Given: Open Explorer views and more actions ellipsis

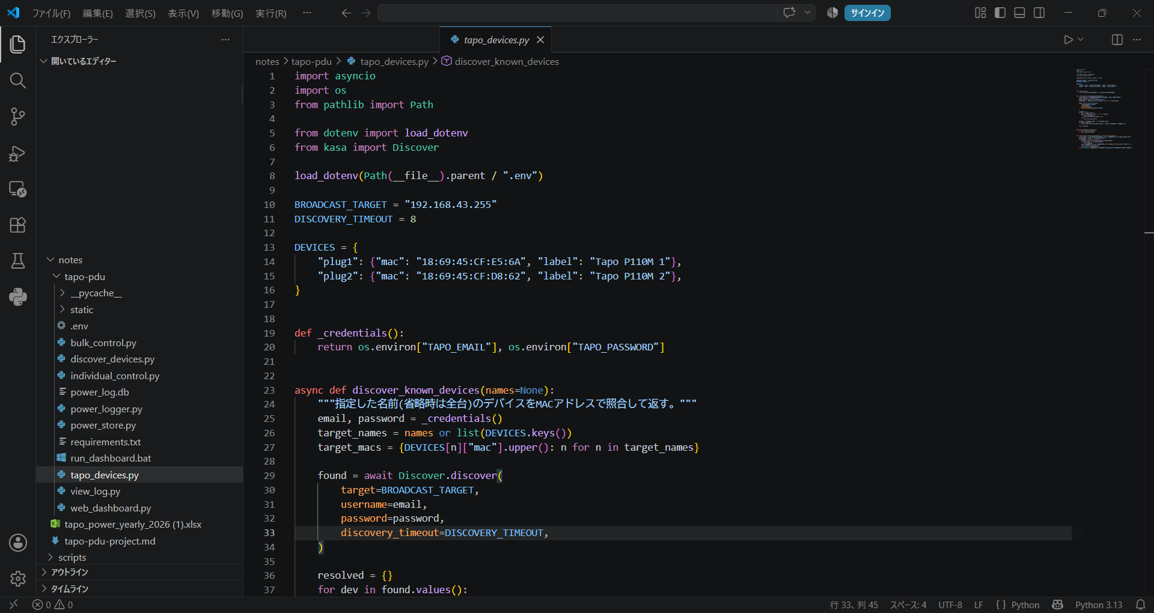Looking at the screenshot, I should click(225, 40).
